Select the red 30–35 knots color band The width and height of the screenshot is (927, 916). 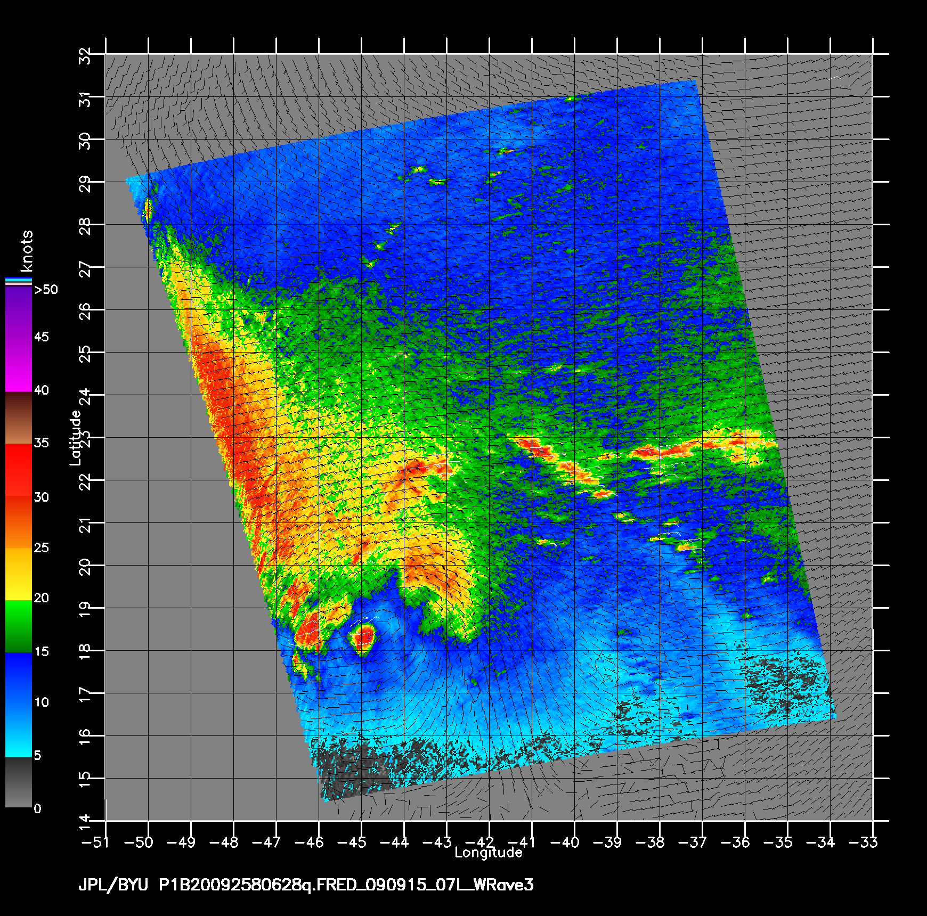tap(19, 470)
